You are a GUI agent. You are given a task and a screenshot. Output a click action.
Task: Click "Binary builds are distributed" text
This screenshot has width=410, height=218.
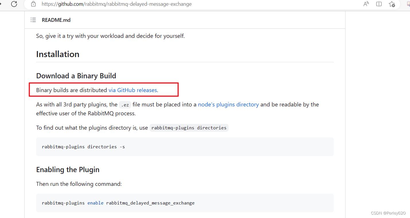(71, 90)
